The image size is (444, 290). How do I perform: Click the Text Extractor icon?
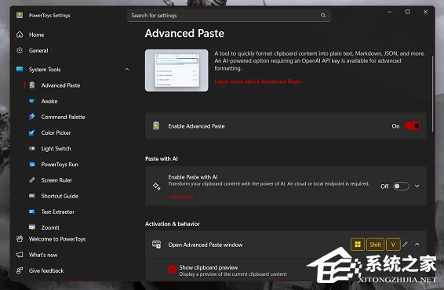(x=32, y=212)
